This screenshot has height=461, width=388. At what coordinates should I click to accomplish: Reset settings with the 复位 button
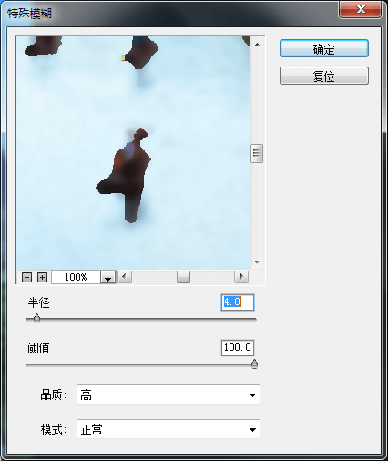[x=324, y=76]
